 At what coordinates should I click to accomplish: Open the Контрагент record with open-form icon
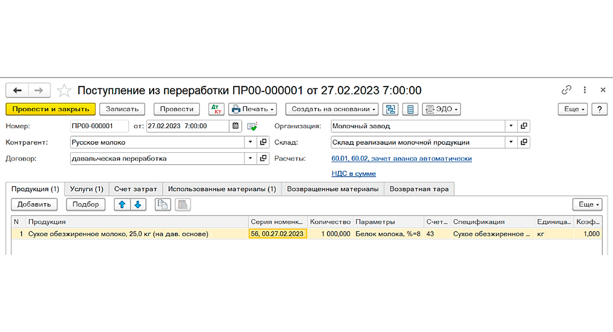(x=263, y=142)
